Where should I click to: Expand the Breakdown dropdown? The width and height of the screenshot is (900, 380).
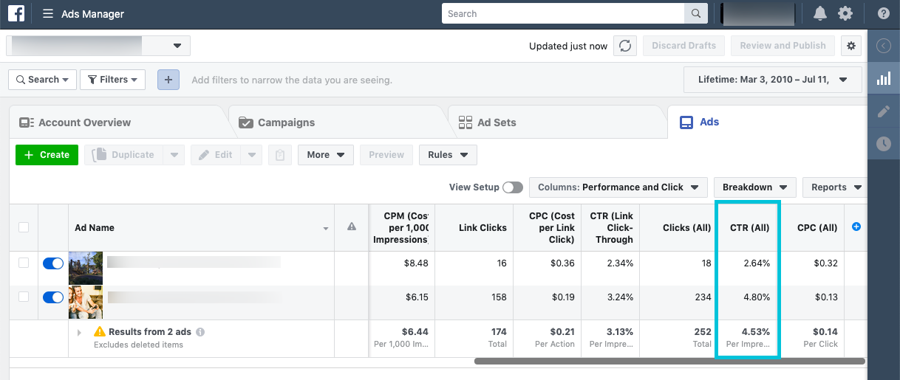[x=754, y=187]
